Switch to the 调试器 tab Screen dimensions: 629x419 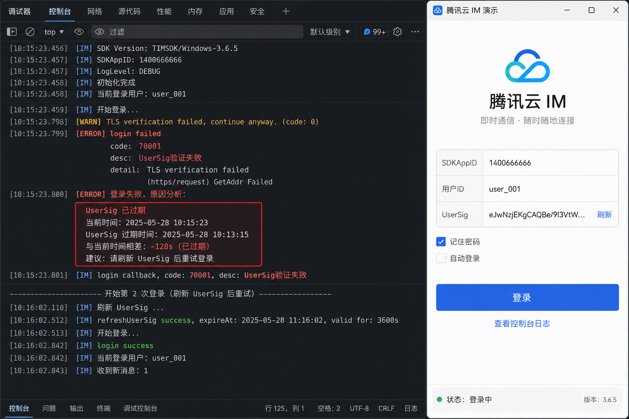click(19, 11)
